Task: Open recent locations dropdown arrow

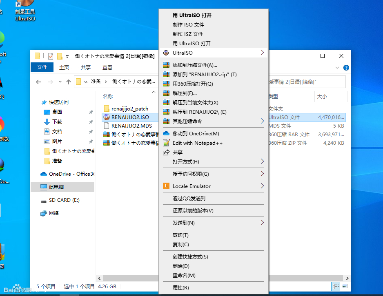Action: (x=60, y=82)
